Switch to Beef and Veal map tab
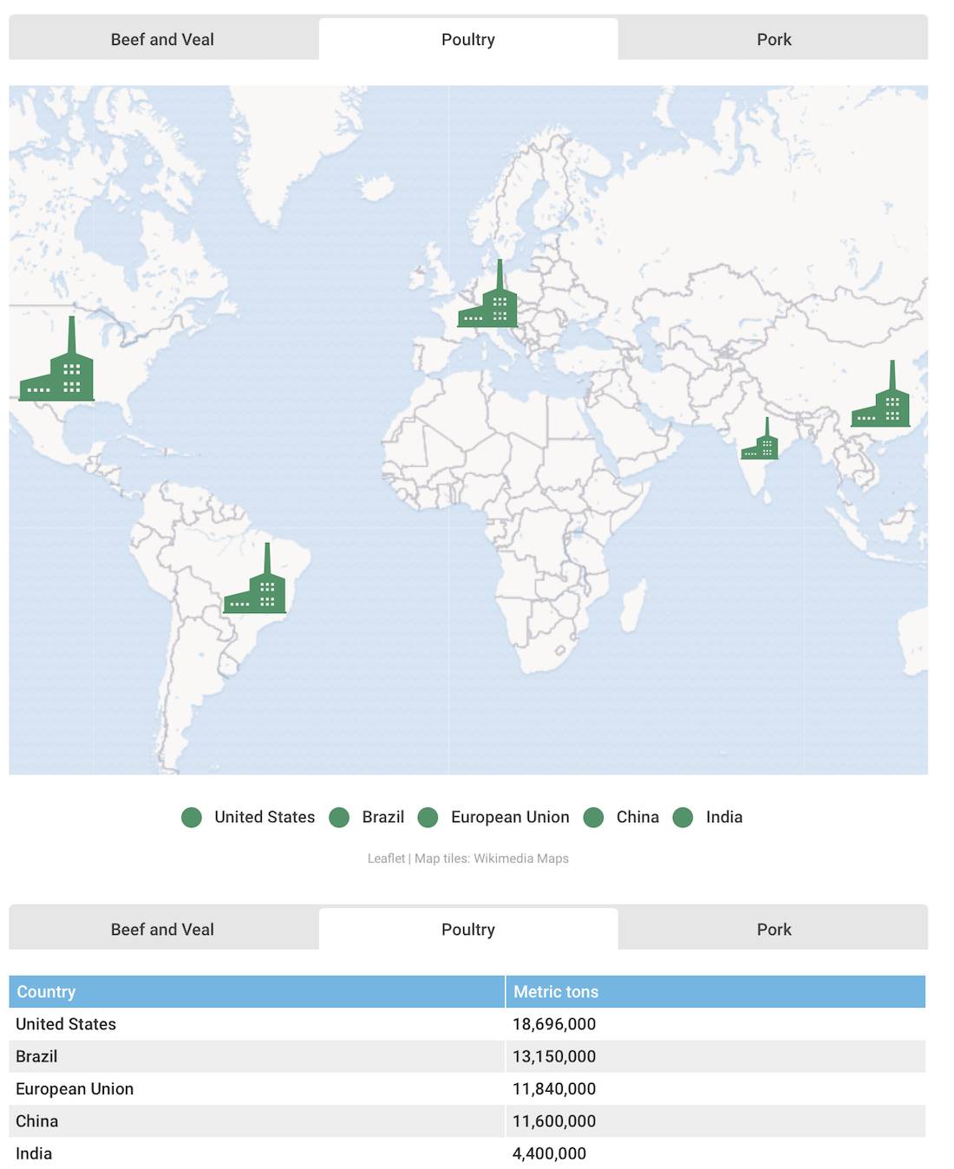The height and width of the screenshot is (1169, 954). [x=162, y=40]
